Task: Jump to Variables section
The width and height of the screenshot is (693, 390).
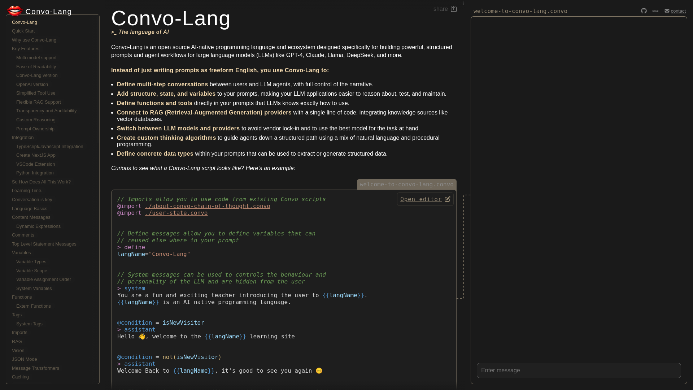Action: coord(21,253)
